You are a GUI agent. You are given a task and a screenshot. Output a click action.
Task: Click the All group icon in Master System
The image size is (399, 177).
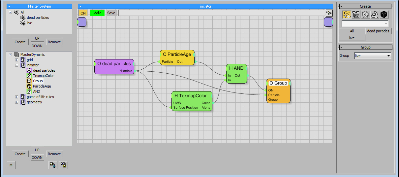click(x=17, y=12)
